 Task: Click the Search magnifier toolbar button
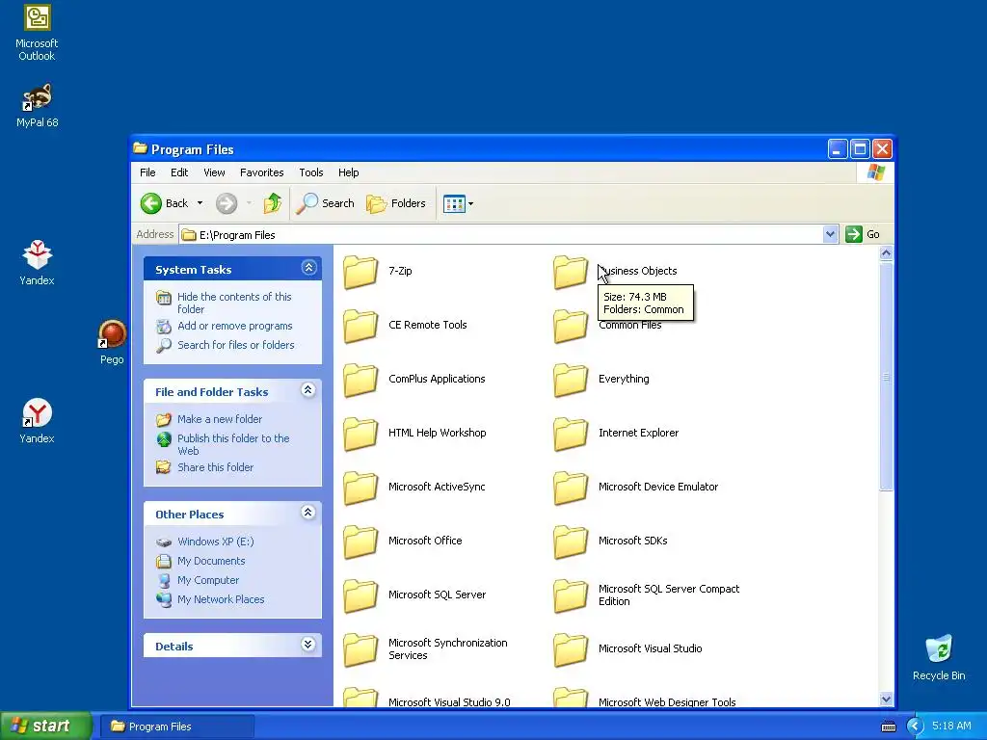pos(325,203)
